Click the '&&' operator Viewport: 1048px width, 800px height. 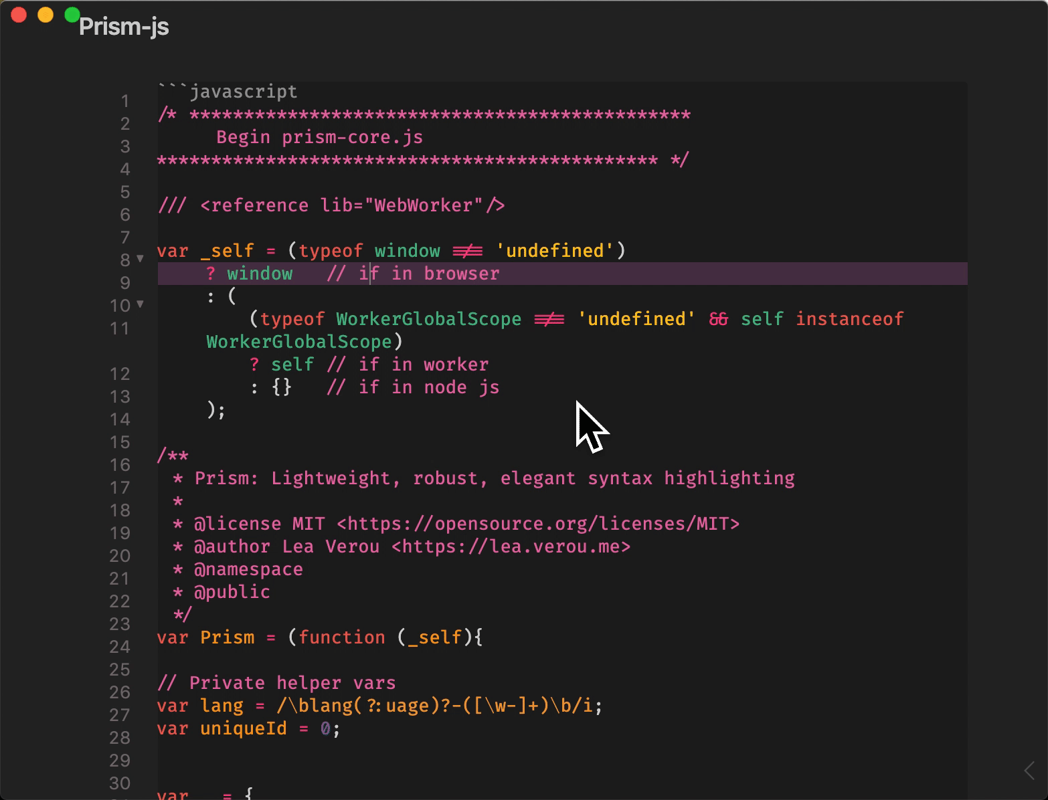[x=718, y=319]
